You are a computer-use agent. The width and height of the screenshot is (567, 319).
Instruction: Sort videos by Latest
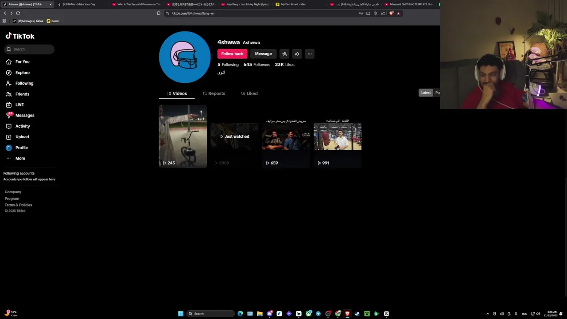[426, 93]
